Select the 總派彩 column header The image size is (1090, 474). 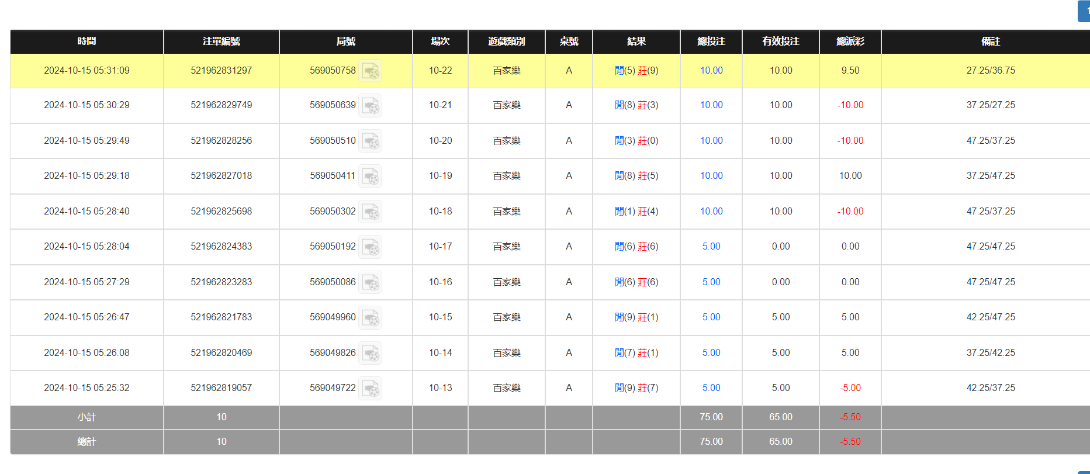coord(850,41)
